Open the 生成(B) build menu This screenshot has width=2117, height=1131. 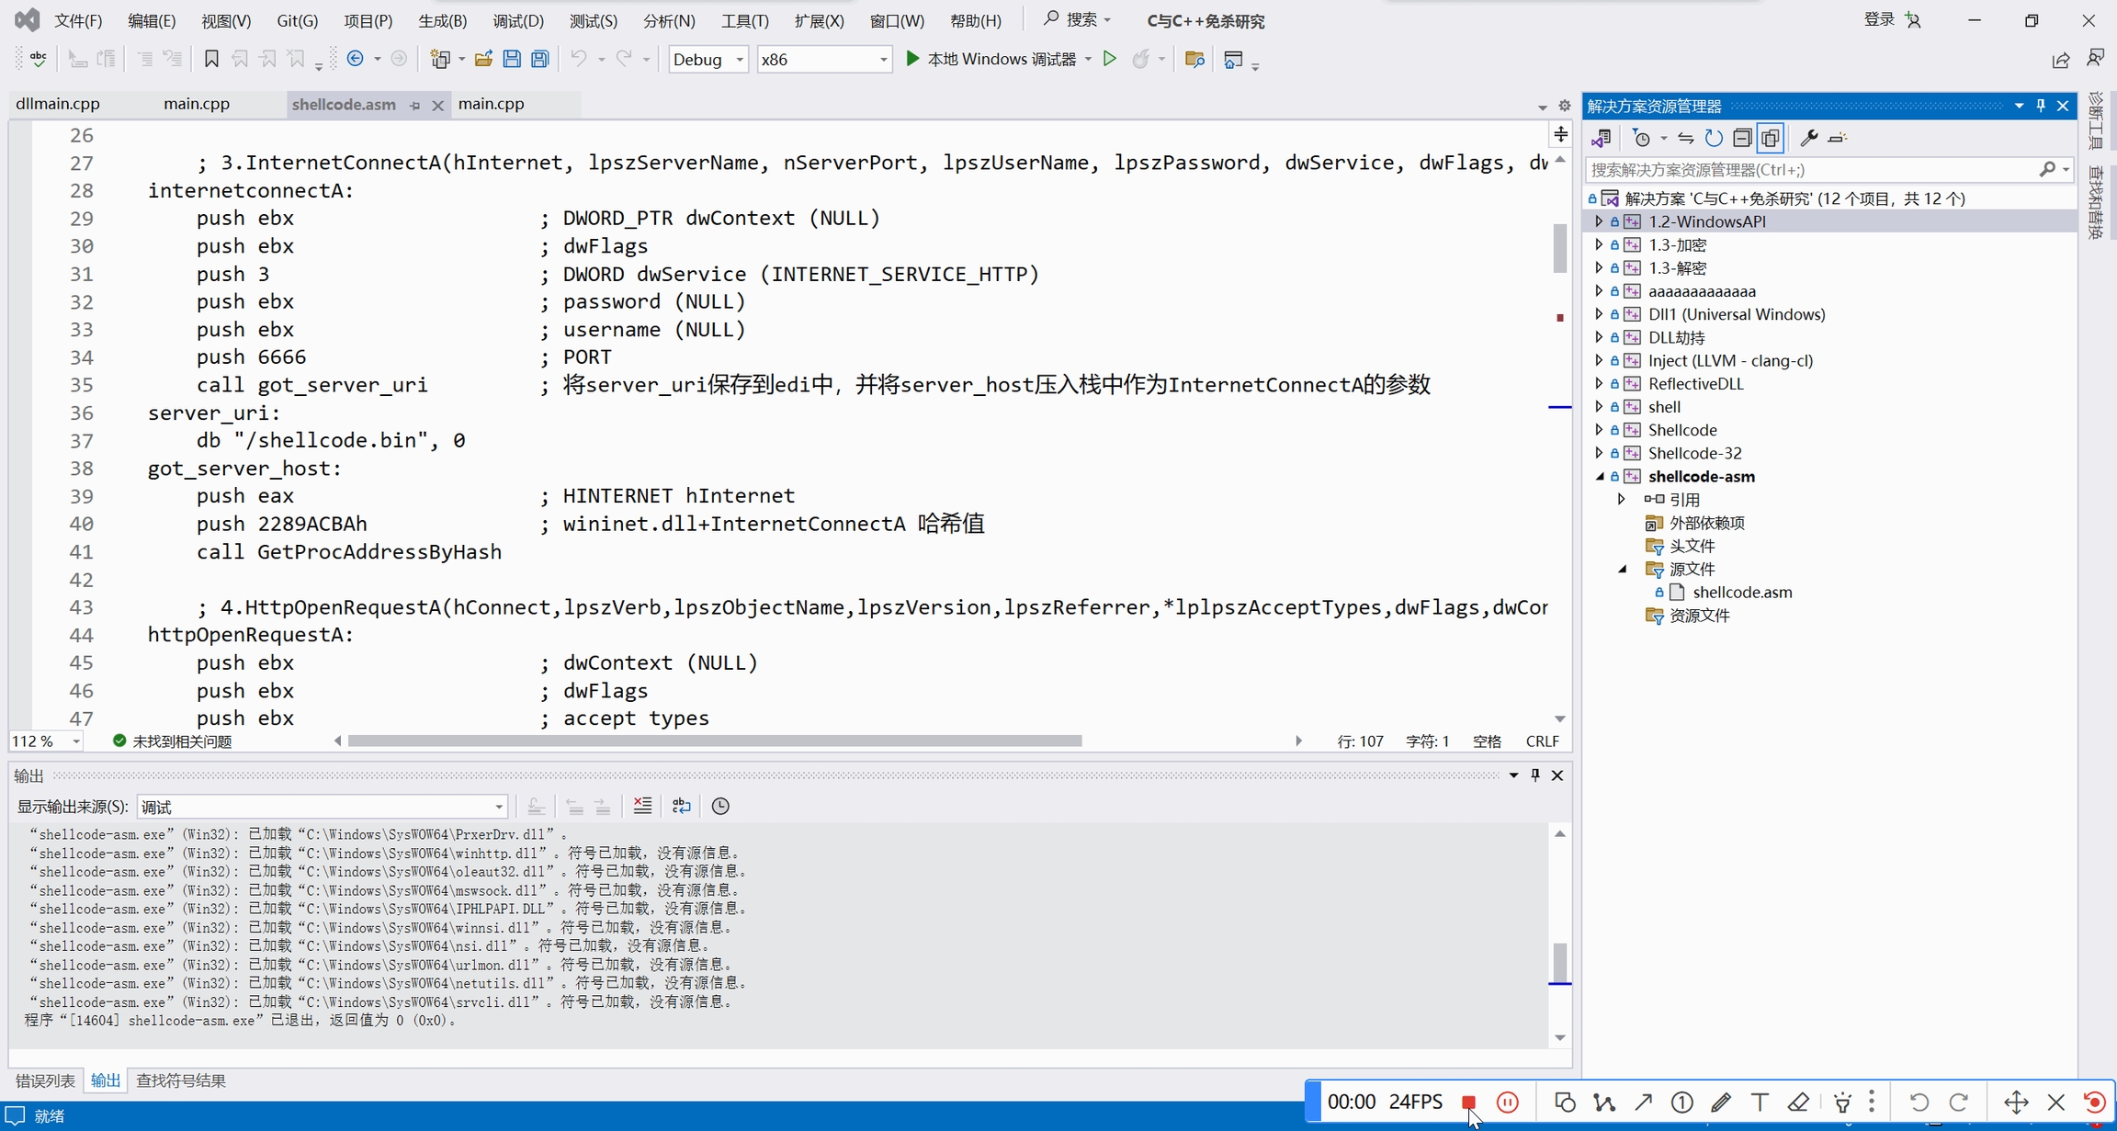442,20
